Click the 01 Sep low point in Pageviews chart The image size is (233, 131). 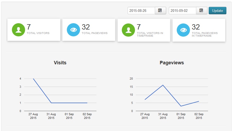181,106
